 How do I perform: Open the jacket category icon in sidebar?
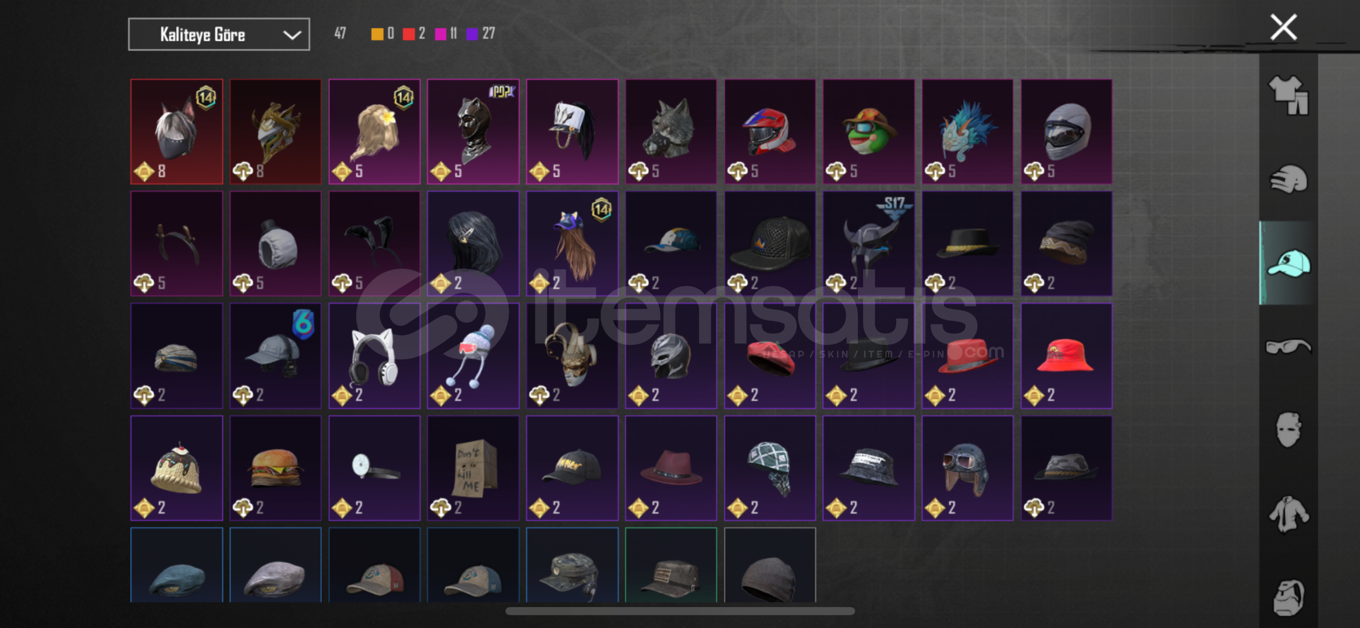(x=1288, y=513)
